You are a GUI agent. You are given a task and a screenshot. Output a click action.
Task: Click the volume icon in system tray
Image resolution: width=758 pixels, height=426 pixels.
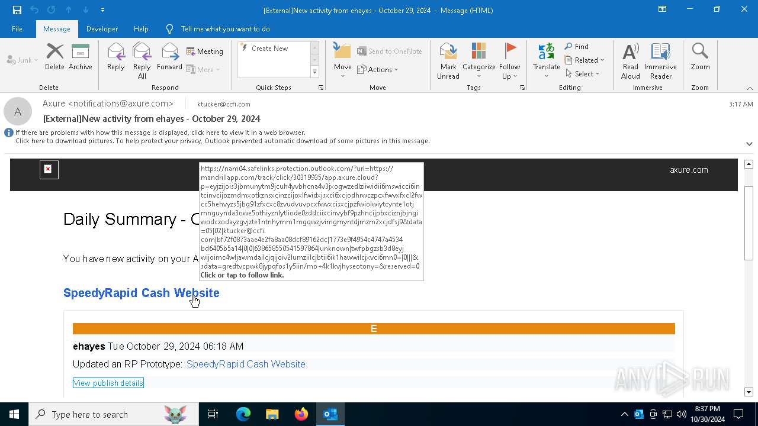(x=682, y=414)
